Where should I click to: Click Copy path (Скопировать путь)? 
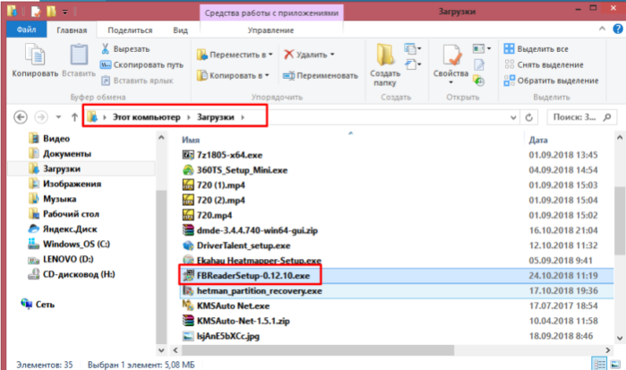141,65
